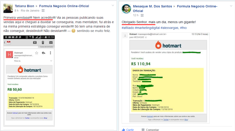Image resolution: width=235 pixels, height=131 pixels.
Task: Click the reply arrow icon on Hotmart email
Action: pos(44,53)
